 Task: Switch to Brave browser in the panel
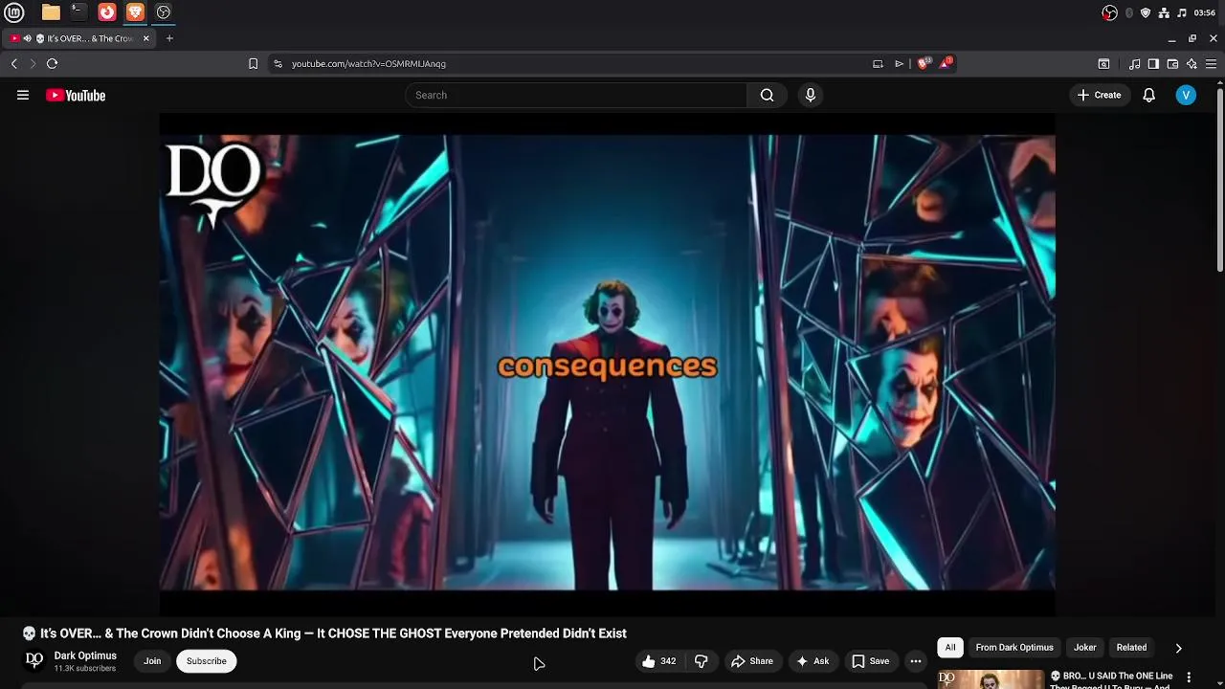[x=135, y=12]
